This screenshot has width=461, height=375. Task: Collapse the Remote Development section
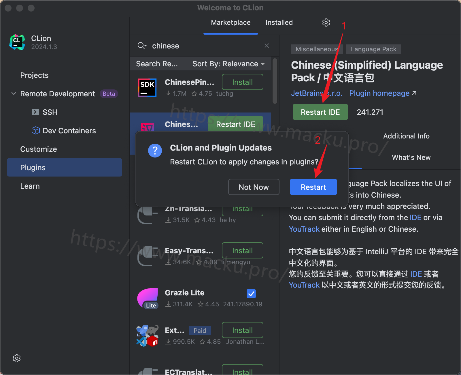14,93
